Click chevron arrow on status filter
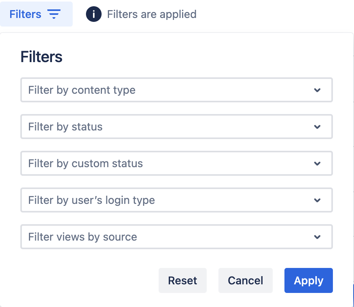 317,127
